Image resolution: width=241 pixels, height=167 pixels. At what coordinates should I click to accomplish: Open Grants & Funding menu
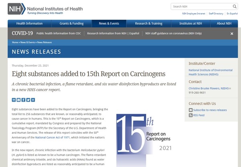click(x=71, y=24)
